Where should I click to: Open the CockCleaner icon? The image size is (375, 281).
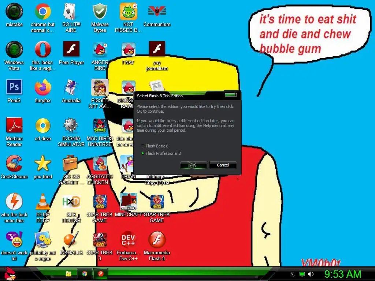pyautogui.click(x=14, y=164)
